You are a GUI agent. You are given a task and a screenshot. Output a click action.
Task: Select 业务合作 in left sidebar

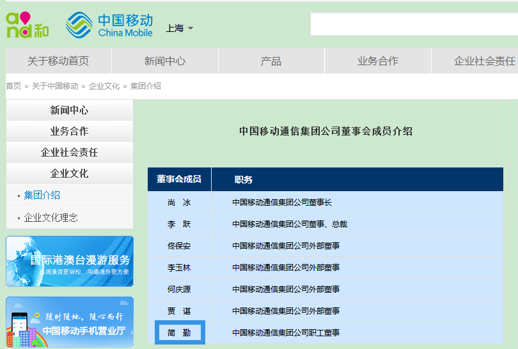69,132
